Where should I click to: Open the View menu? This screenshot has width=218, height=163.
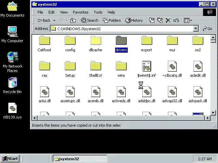tap(64, 12)
